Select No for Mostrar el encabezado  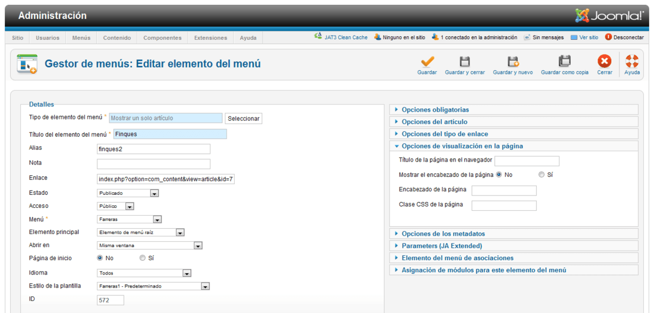pyautogui.click(x=499, y=175)
